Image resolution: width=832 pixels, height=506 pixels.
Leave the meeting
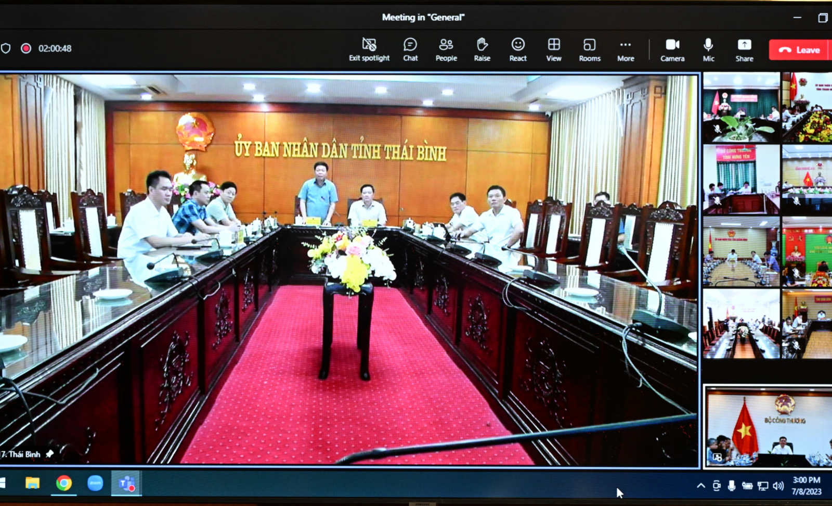799,50
